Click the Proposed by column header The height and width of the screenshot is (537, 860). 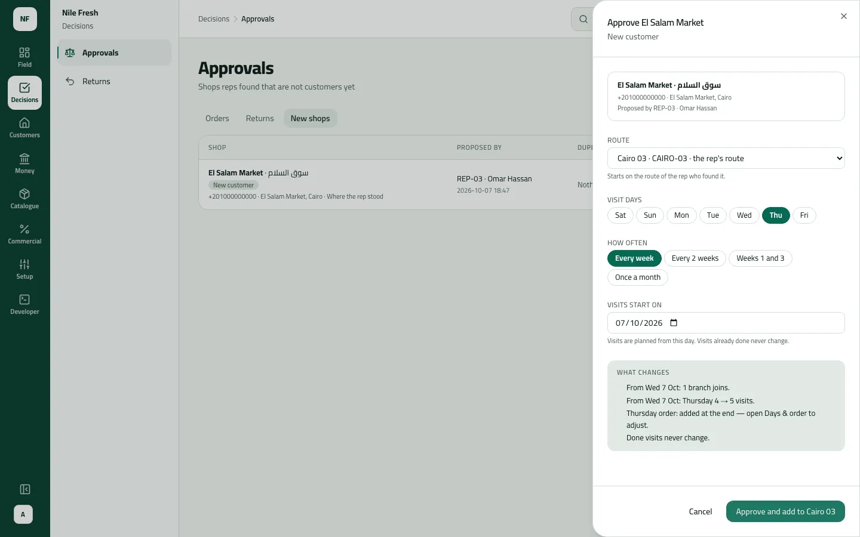[479, 147]
